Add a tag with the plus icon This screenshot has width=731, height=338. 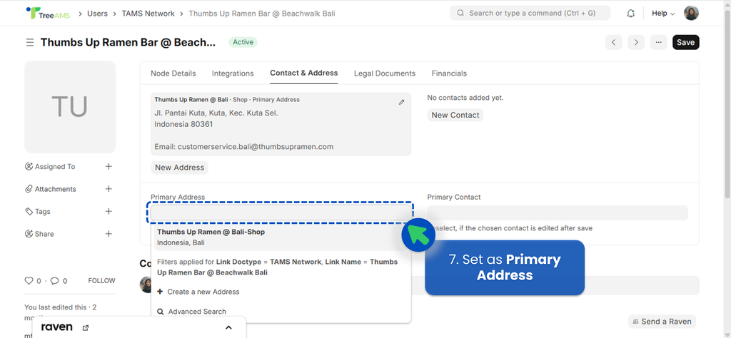(x=109, y=212)
